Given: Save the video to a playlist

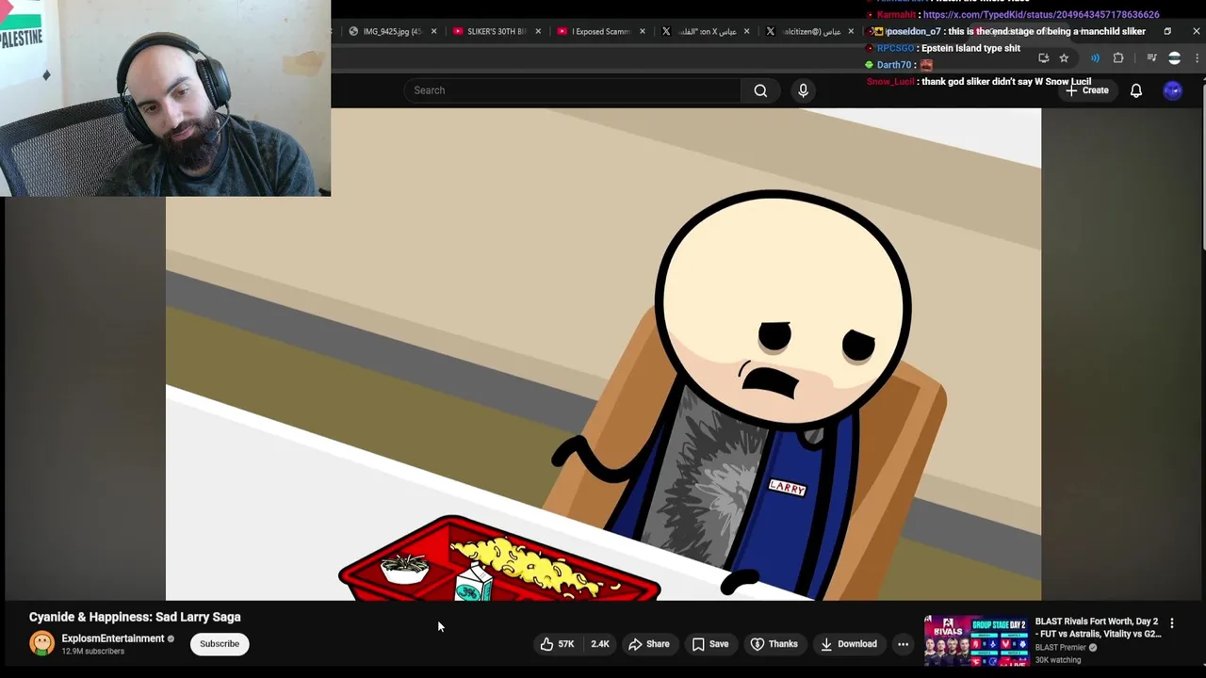Looking at the screenshot, I should (x=710, y=644).
